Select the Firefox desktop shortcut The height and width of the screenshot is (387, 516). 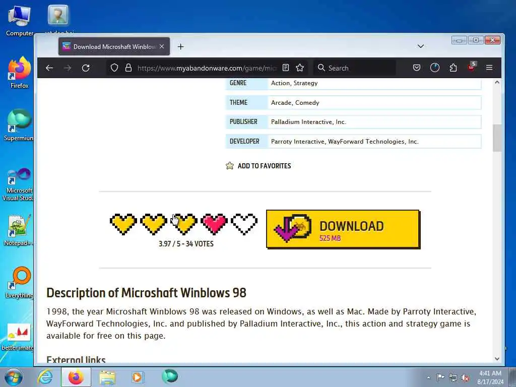tap(20, 73)
